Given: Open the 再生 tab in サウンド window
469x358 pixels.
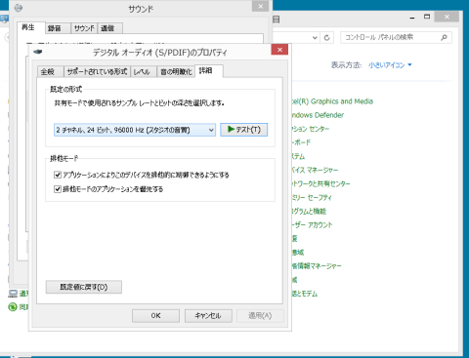Looking at the screenshot, I should (x=30, y=27).
